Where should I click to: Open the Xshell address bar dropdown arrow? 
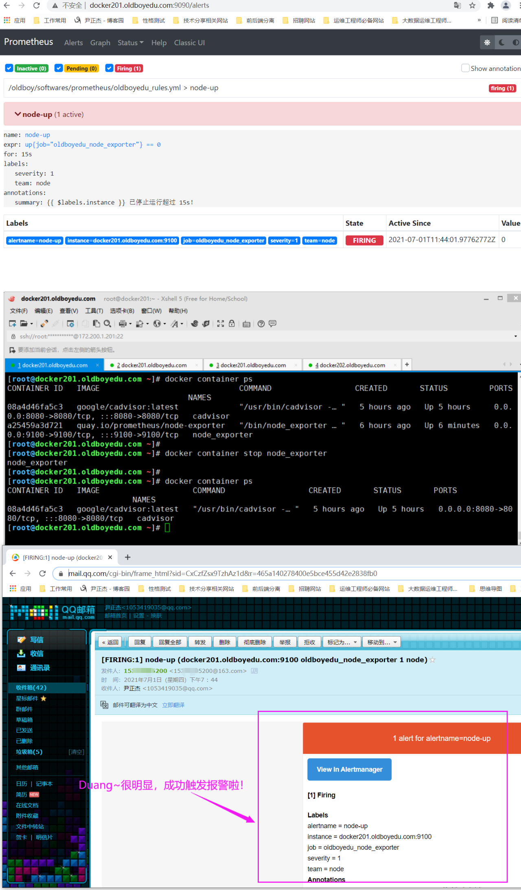(x=515, y=336)
